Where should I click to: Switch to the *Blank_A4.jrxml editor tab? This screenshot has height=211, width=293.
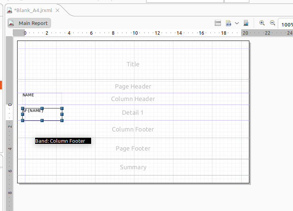[x=33, y=10]
